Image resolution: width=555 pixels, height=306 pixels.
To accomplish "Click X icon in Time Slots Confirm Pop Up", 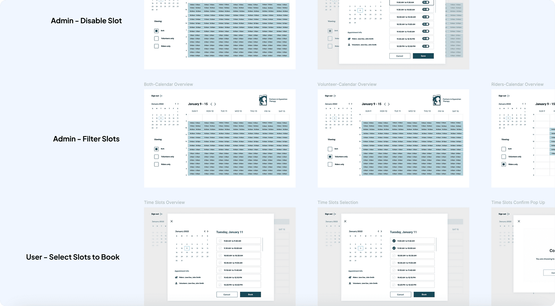I will [x=519, y=221].
